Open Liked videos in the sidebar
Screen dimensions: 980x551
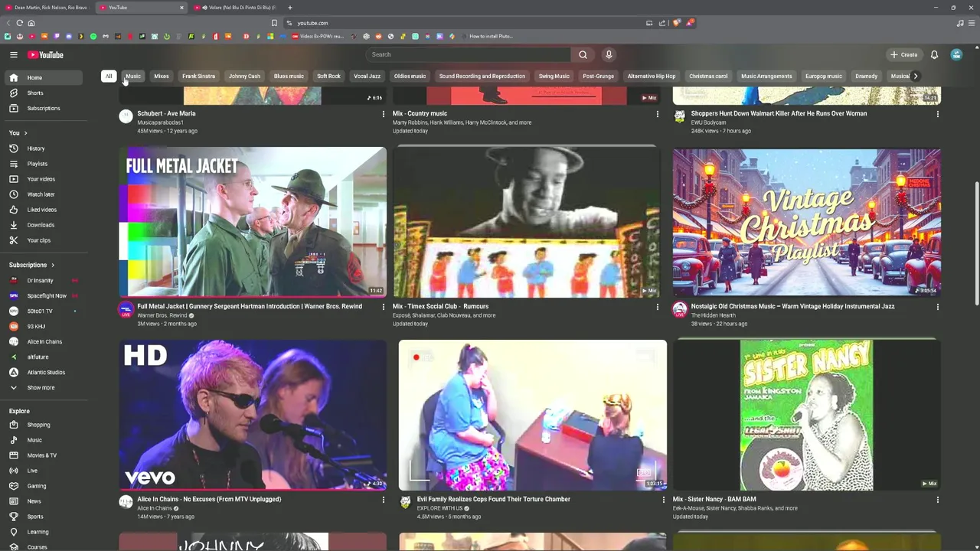tap(42, 210)
